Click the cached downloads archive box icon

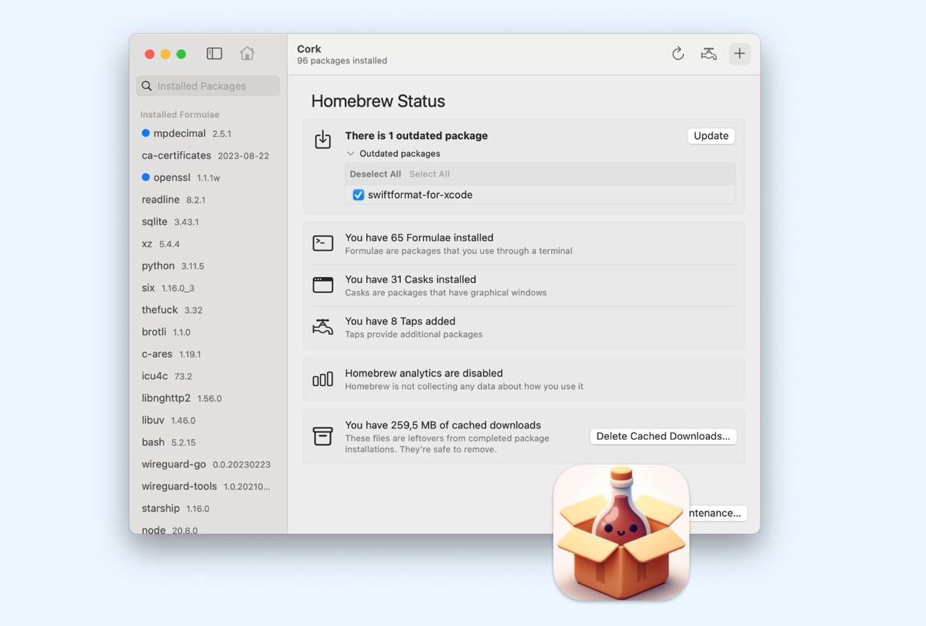pos(323,436)
